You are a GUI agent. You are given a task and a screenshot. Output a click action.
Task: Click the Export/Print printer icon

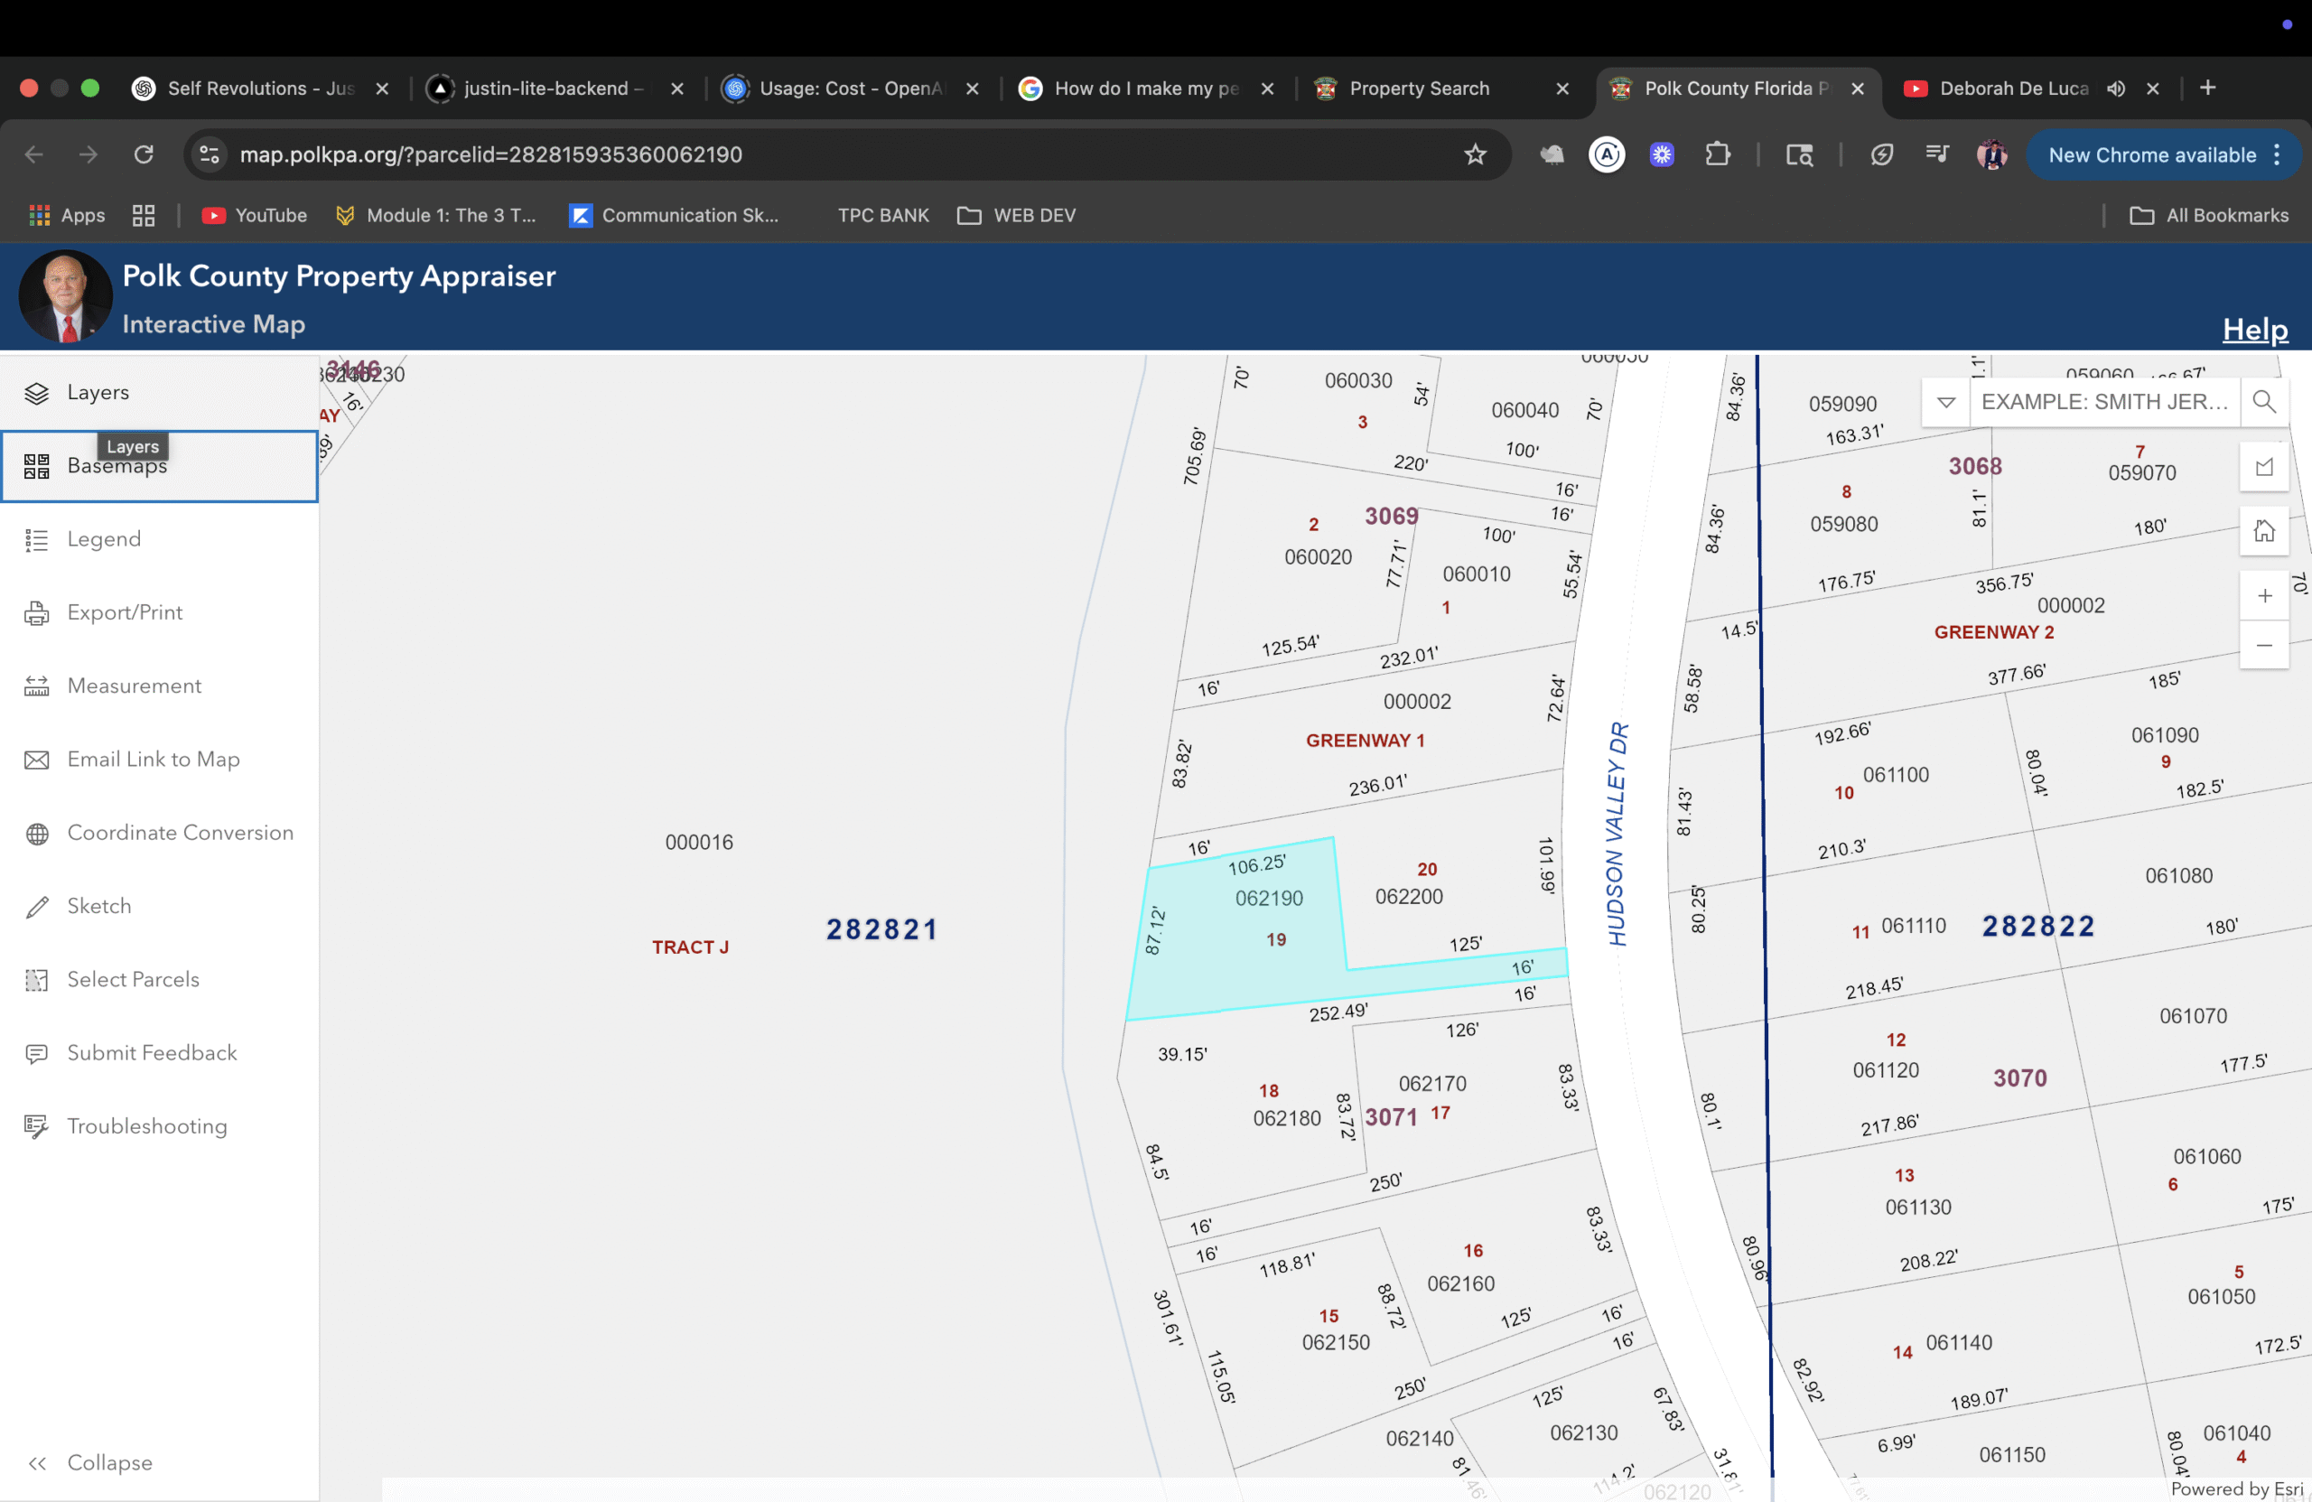coord(37,613)
